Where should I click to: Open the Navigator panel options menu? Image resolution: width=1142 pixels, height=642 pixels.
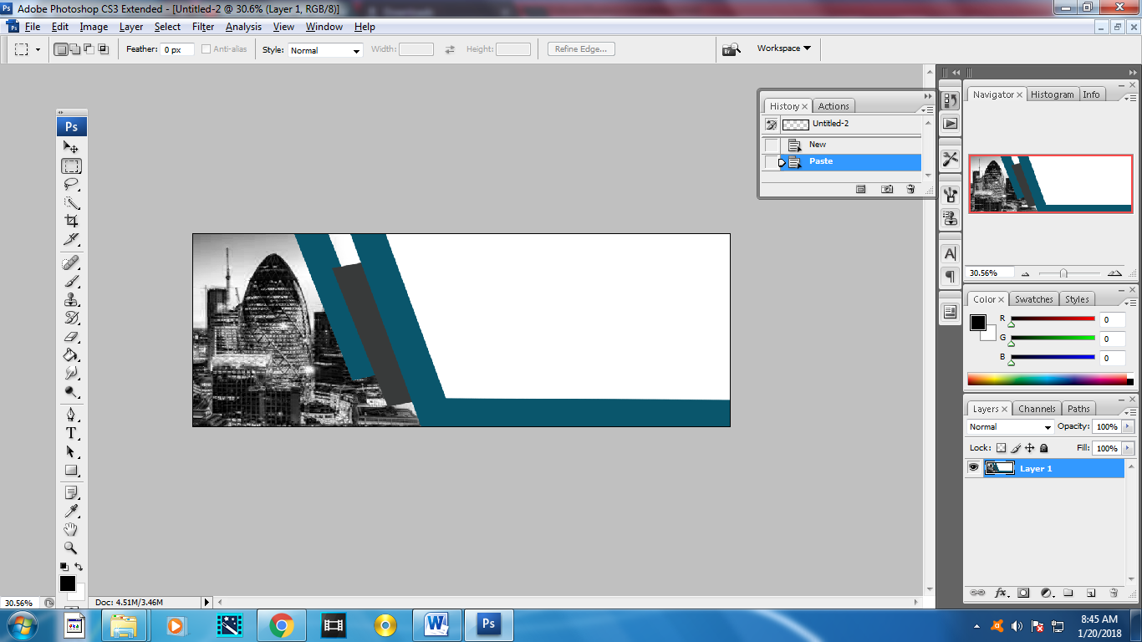1130,98
